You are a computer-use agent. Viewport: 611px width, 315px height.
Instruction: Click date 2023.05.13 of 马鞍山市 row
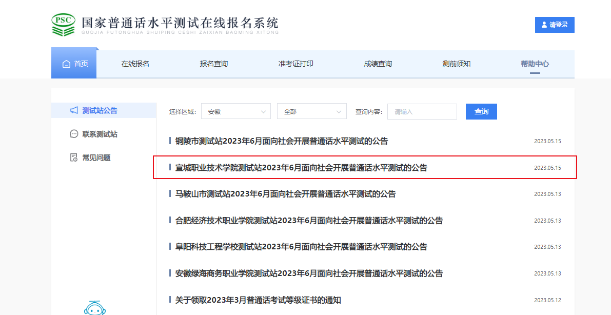point(547,194)
